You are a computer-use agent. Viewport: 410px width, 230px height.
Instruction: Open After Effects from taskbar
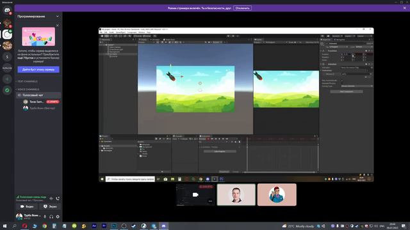click(x=94, y=226)
